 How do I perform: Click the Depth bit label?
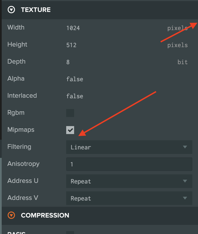183,62
